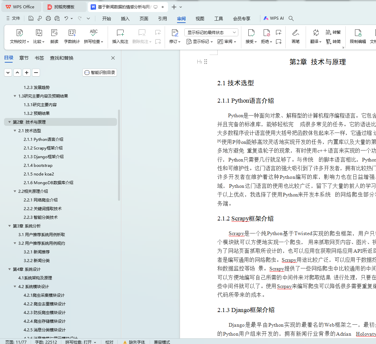376x344 pixels.
Task: Open the 文件 menu
Action: pos(13,18)
